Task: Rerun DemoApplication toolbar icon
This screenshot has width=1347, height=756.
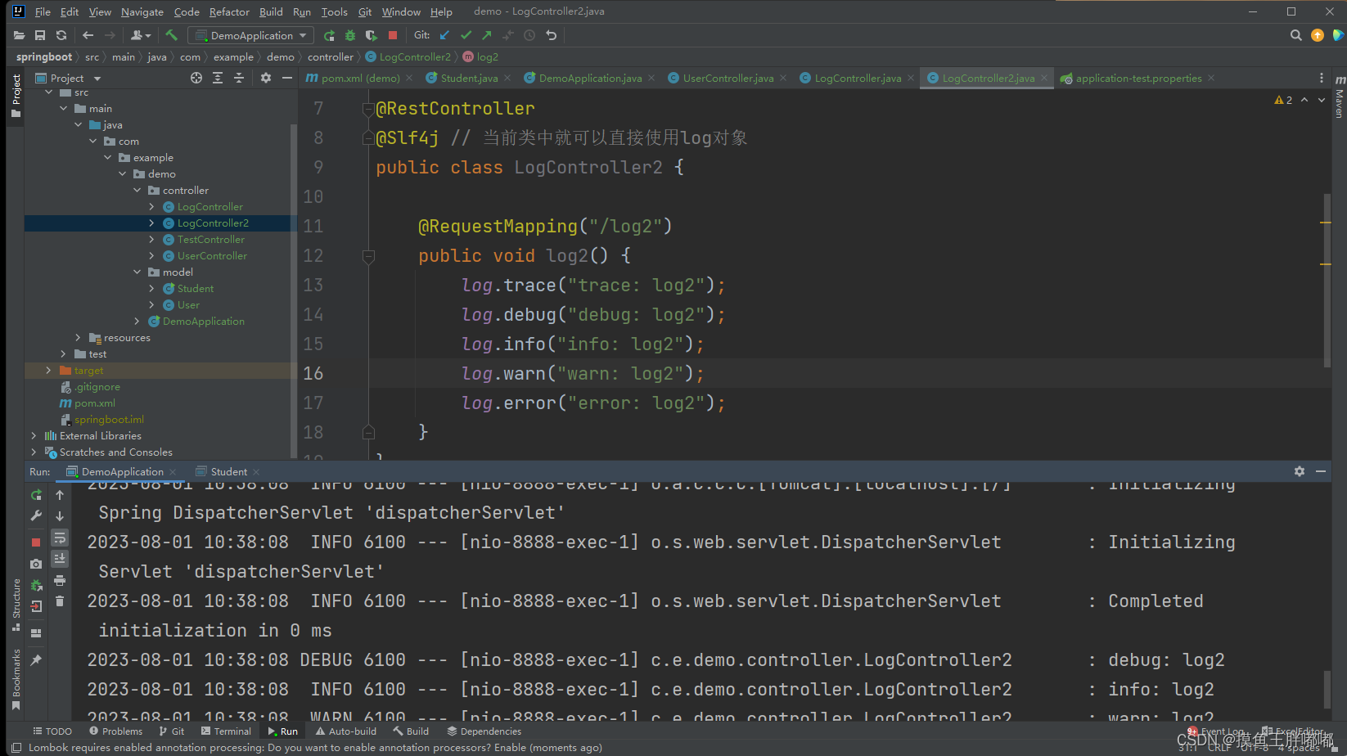Action: 329,35
